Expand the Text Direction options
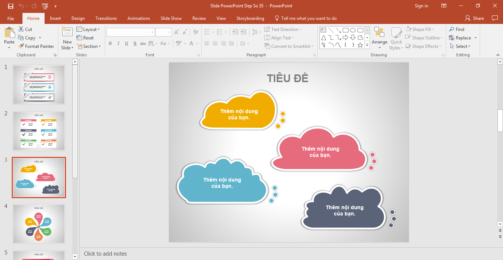 click(301, 29)
